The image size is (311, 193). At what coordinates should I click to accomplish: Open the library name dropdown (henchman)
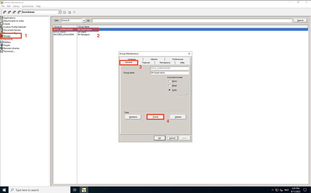pyautogui.click(x=59, y=12)
